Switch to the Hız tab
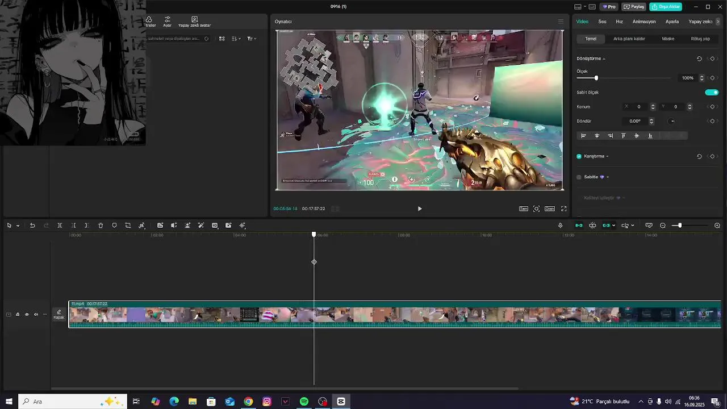Image resolution: width=727 pixels, height=409 pixels. (619, 22)
